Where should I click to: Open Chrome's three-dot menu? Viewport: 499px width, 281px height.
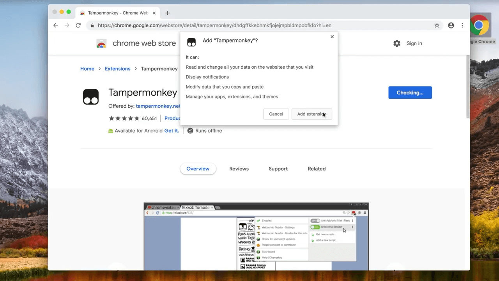coord(462,25)
